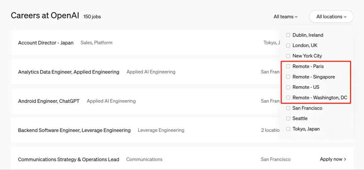Enable the Remote - Paris filter
The width and height of the screenshot is (364, 170).
(288, 66)
